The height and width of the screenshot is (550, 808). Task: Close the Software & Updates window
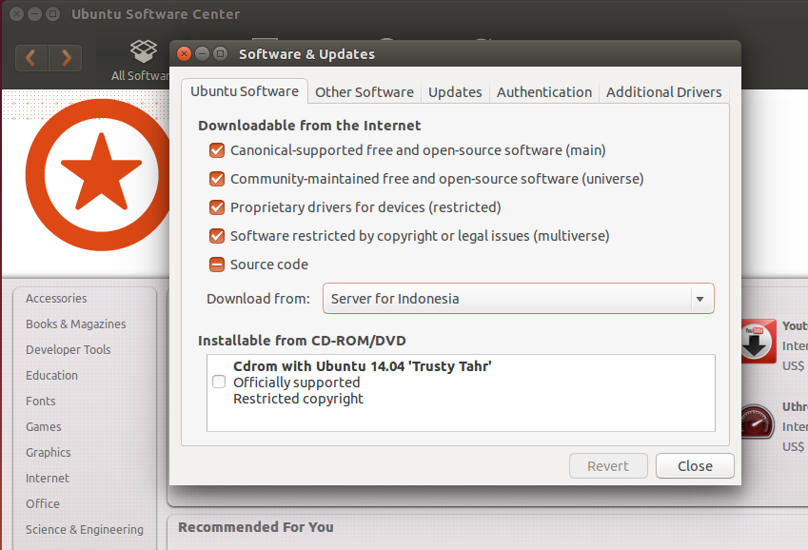click(184, 53)
